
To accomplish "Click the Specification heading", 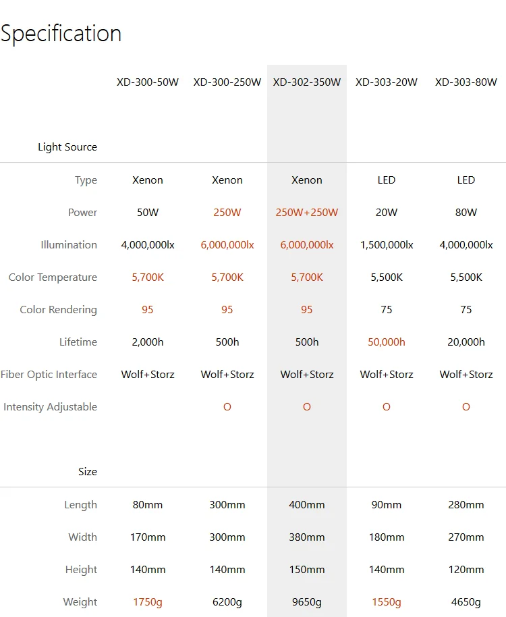I will tap(61, 34).
